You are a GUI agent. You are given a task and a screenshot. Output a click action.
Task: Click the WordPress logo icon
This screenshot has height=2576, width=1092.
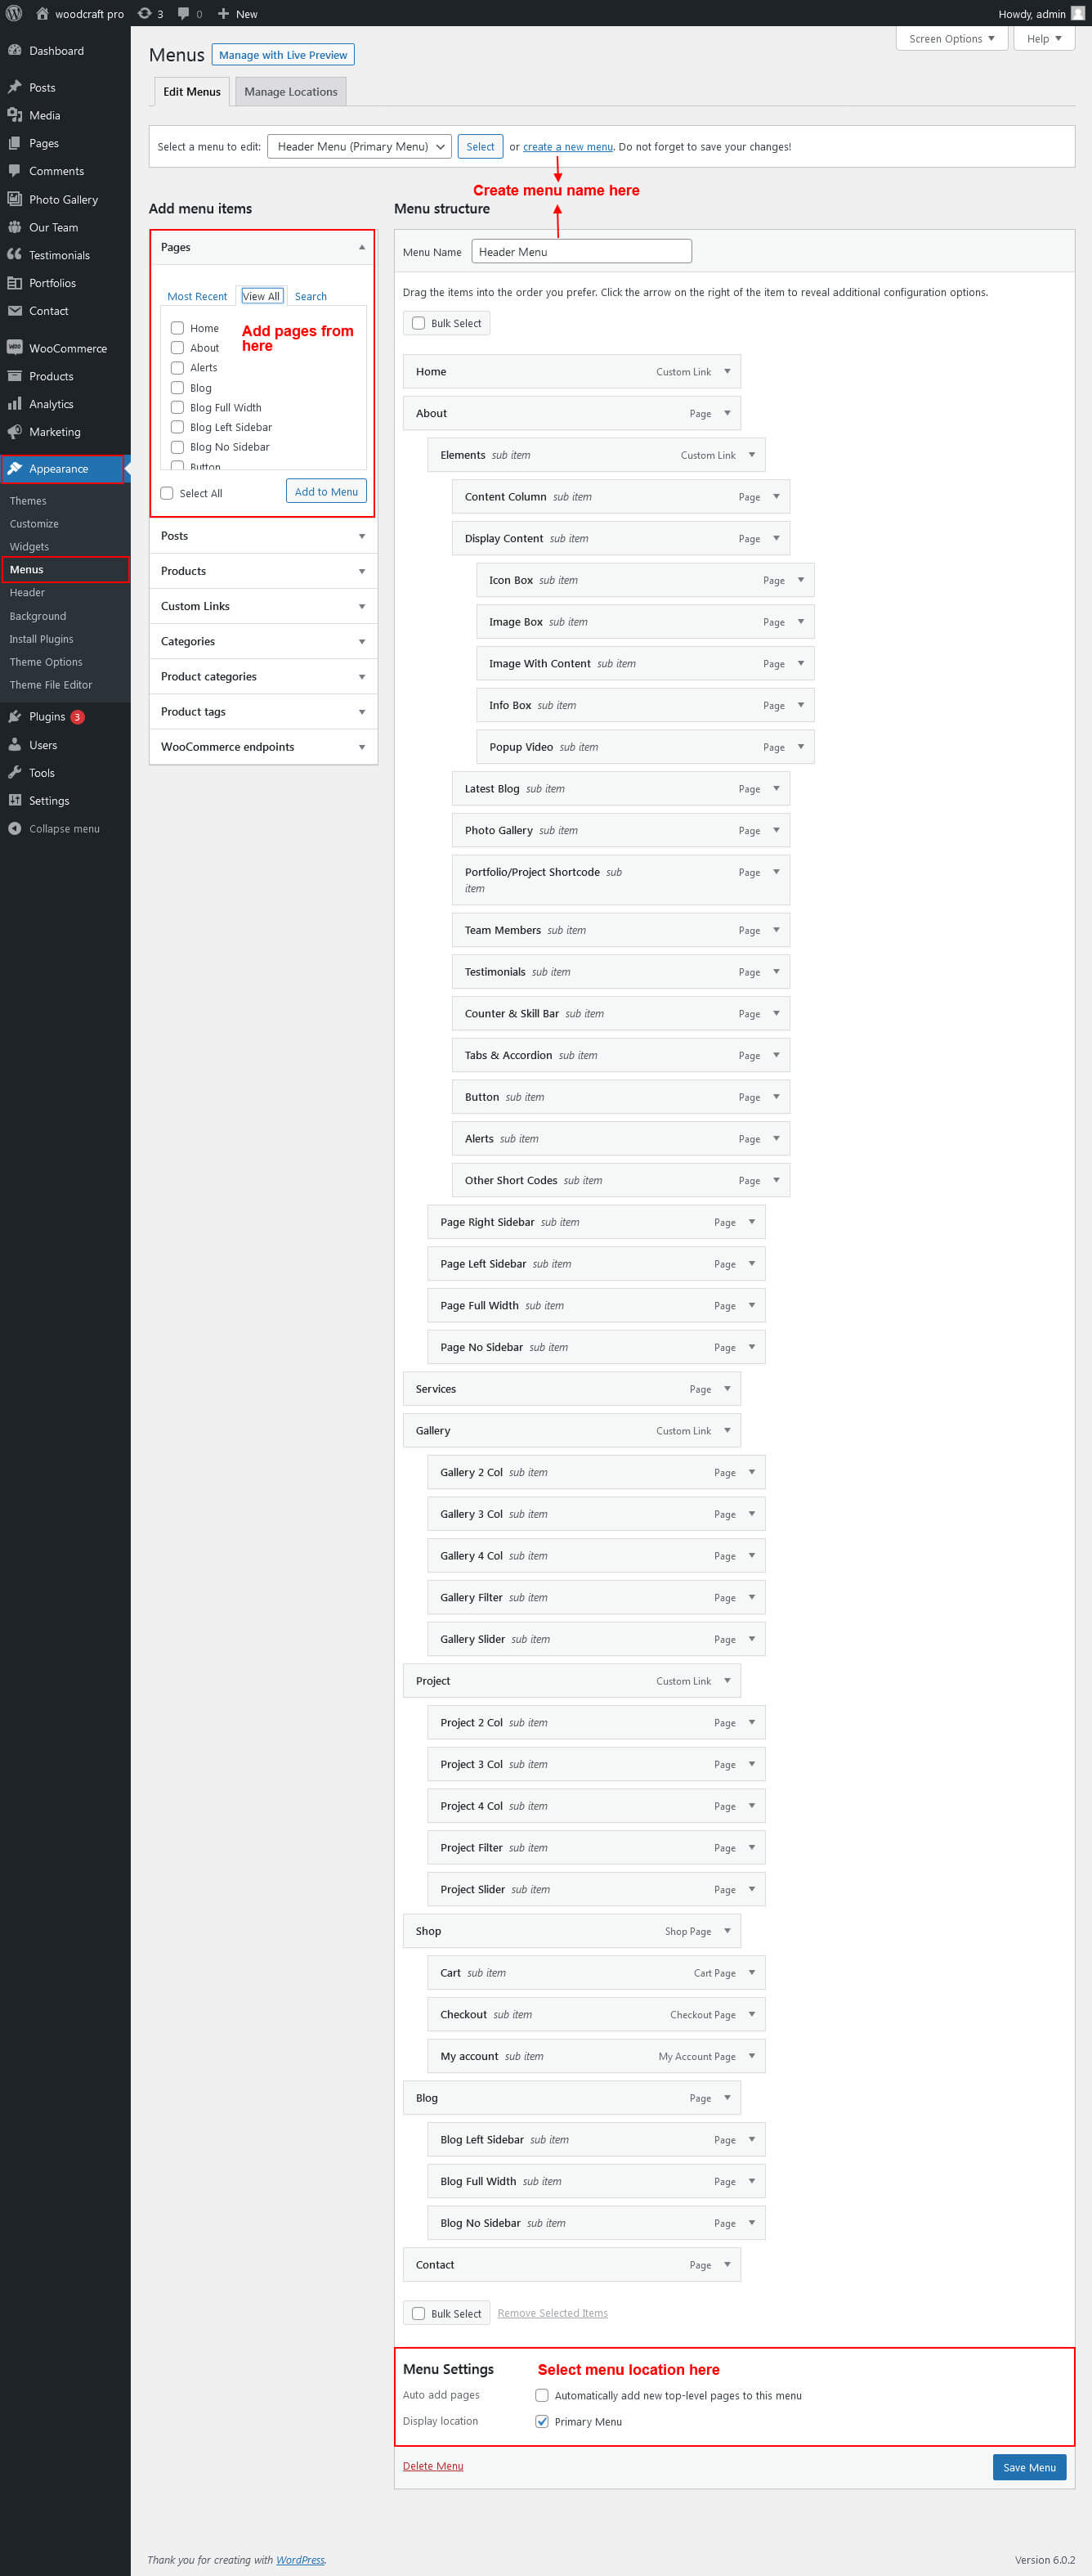point(14,13)
